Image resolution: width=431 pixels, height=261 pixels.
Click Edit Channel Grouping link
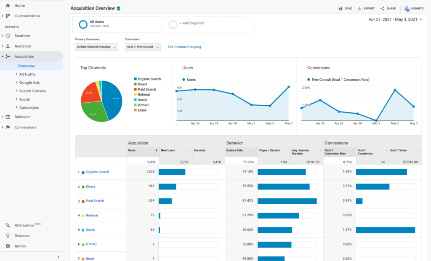point(184,47)
